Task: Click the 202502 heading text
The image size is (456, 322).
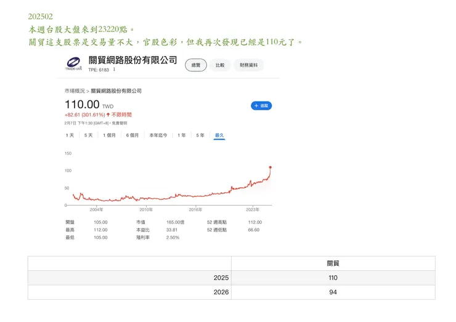Action: pyautogui.click(x=41, y=17)
